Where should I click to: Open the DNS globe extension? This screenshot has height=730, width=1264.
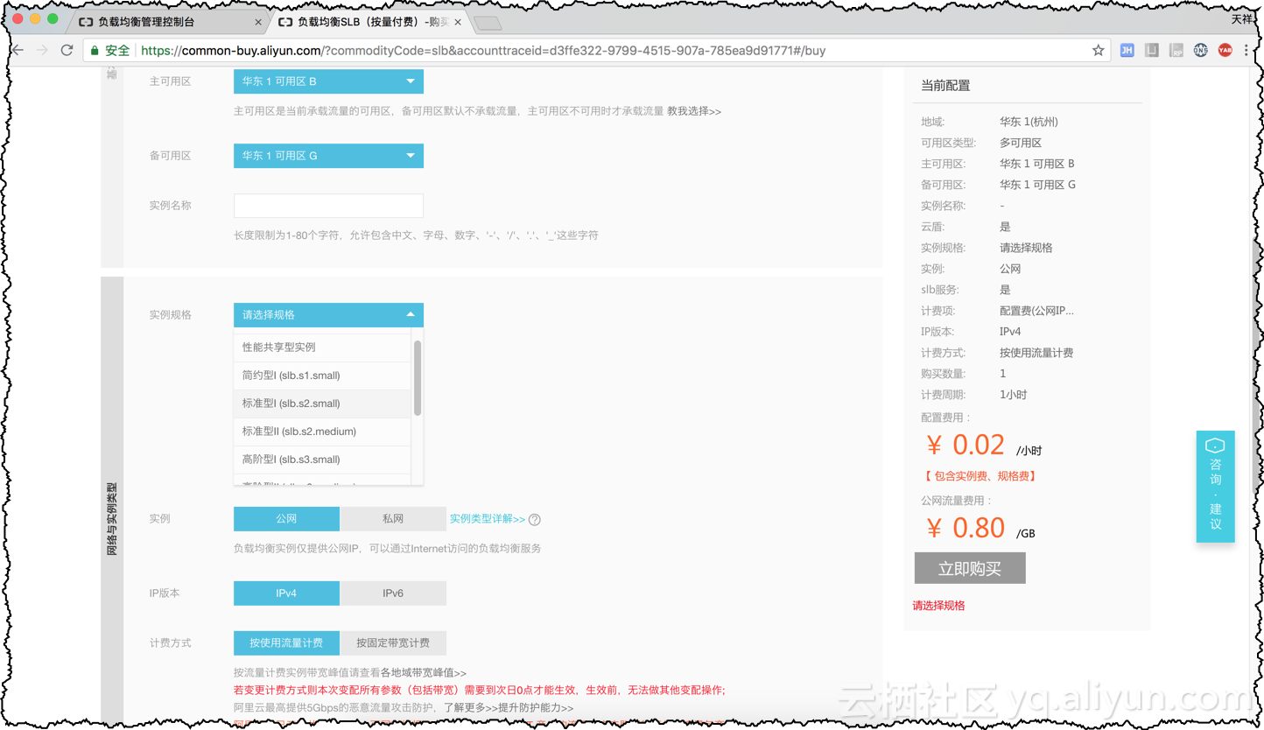1201,51
